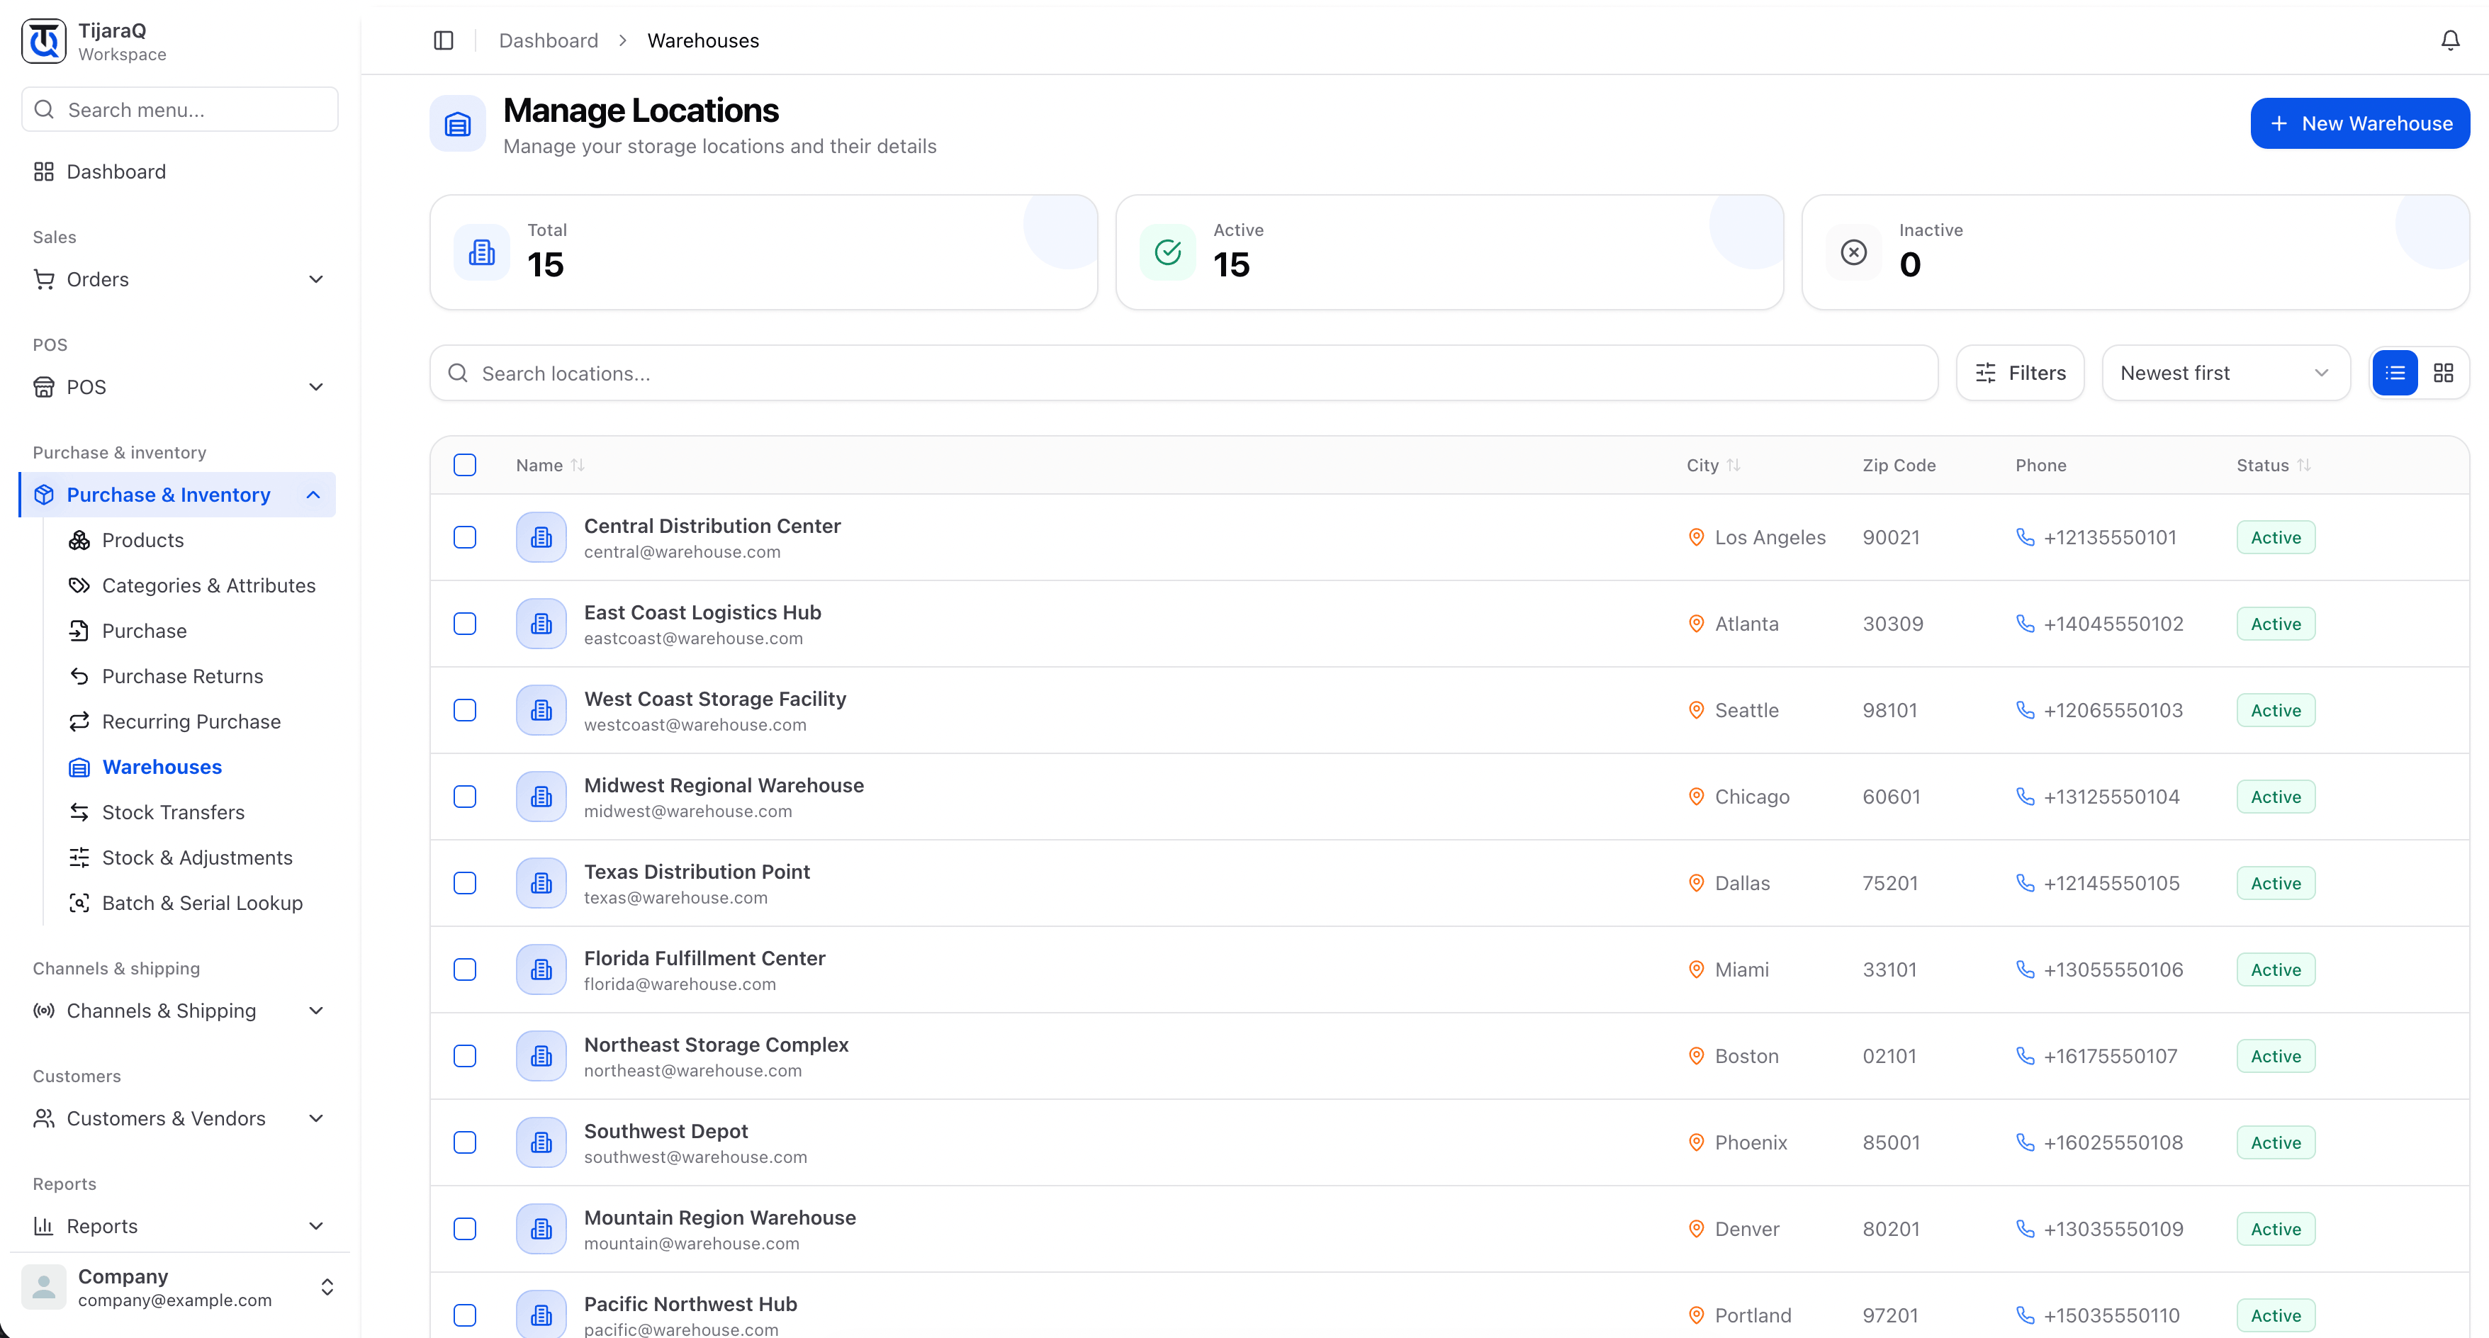Open the Newest first sort dropdown
The image size is (2489, 1338).
(x=2225, y=373)
